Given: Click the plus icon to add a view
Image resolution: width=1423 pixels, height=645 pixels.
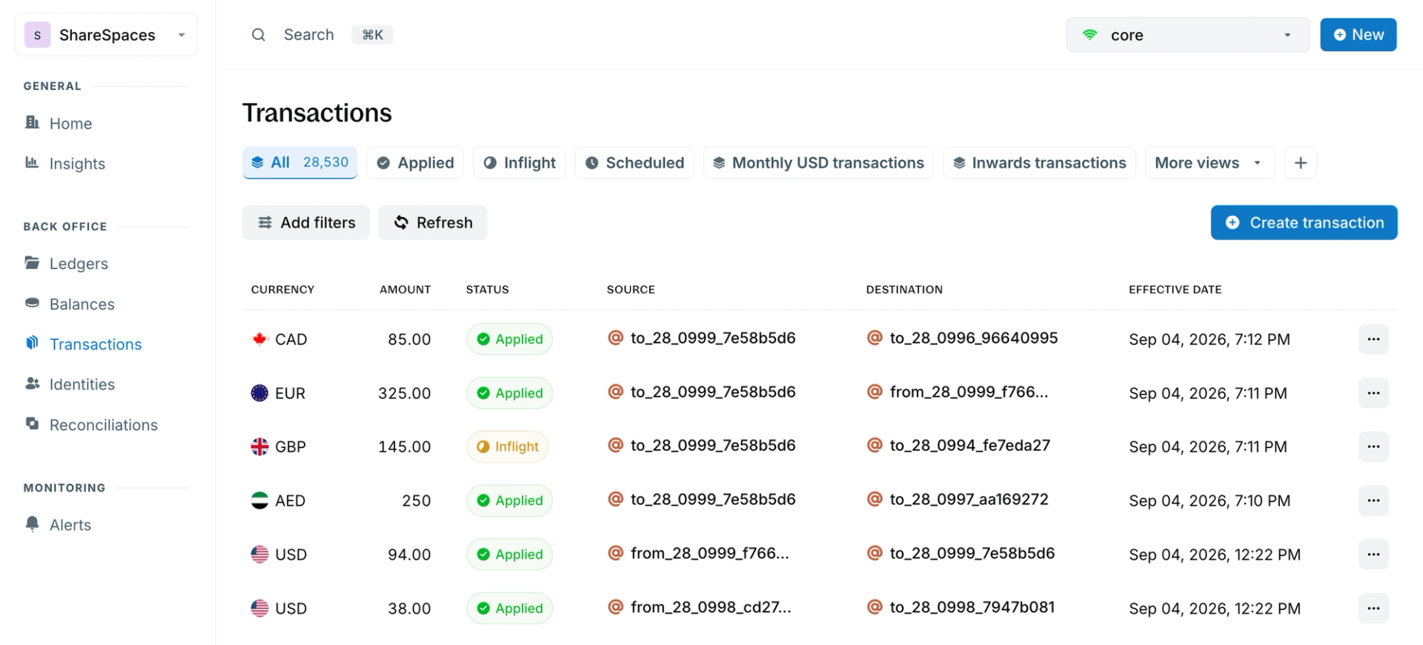Looking at the screenshot, I should (1301, 163).
